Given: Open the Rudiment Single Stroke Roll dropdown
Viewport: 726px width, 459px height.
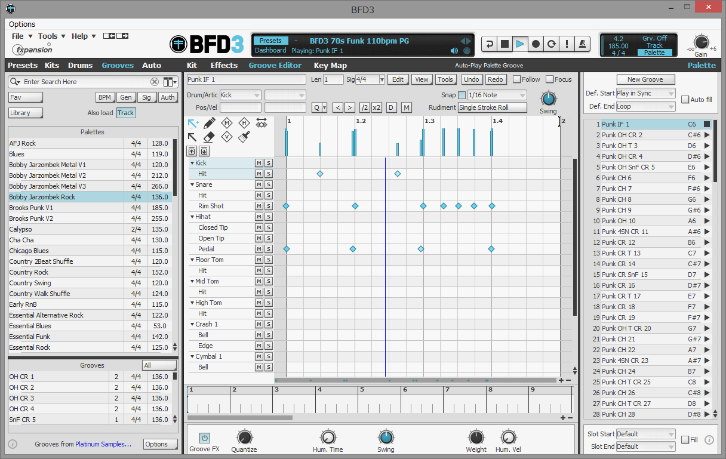Looking at the screenshot, I should tap(493, 107).
